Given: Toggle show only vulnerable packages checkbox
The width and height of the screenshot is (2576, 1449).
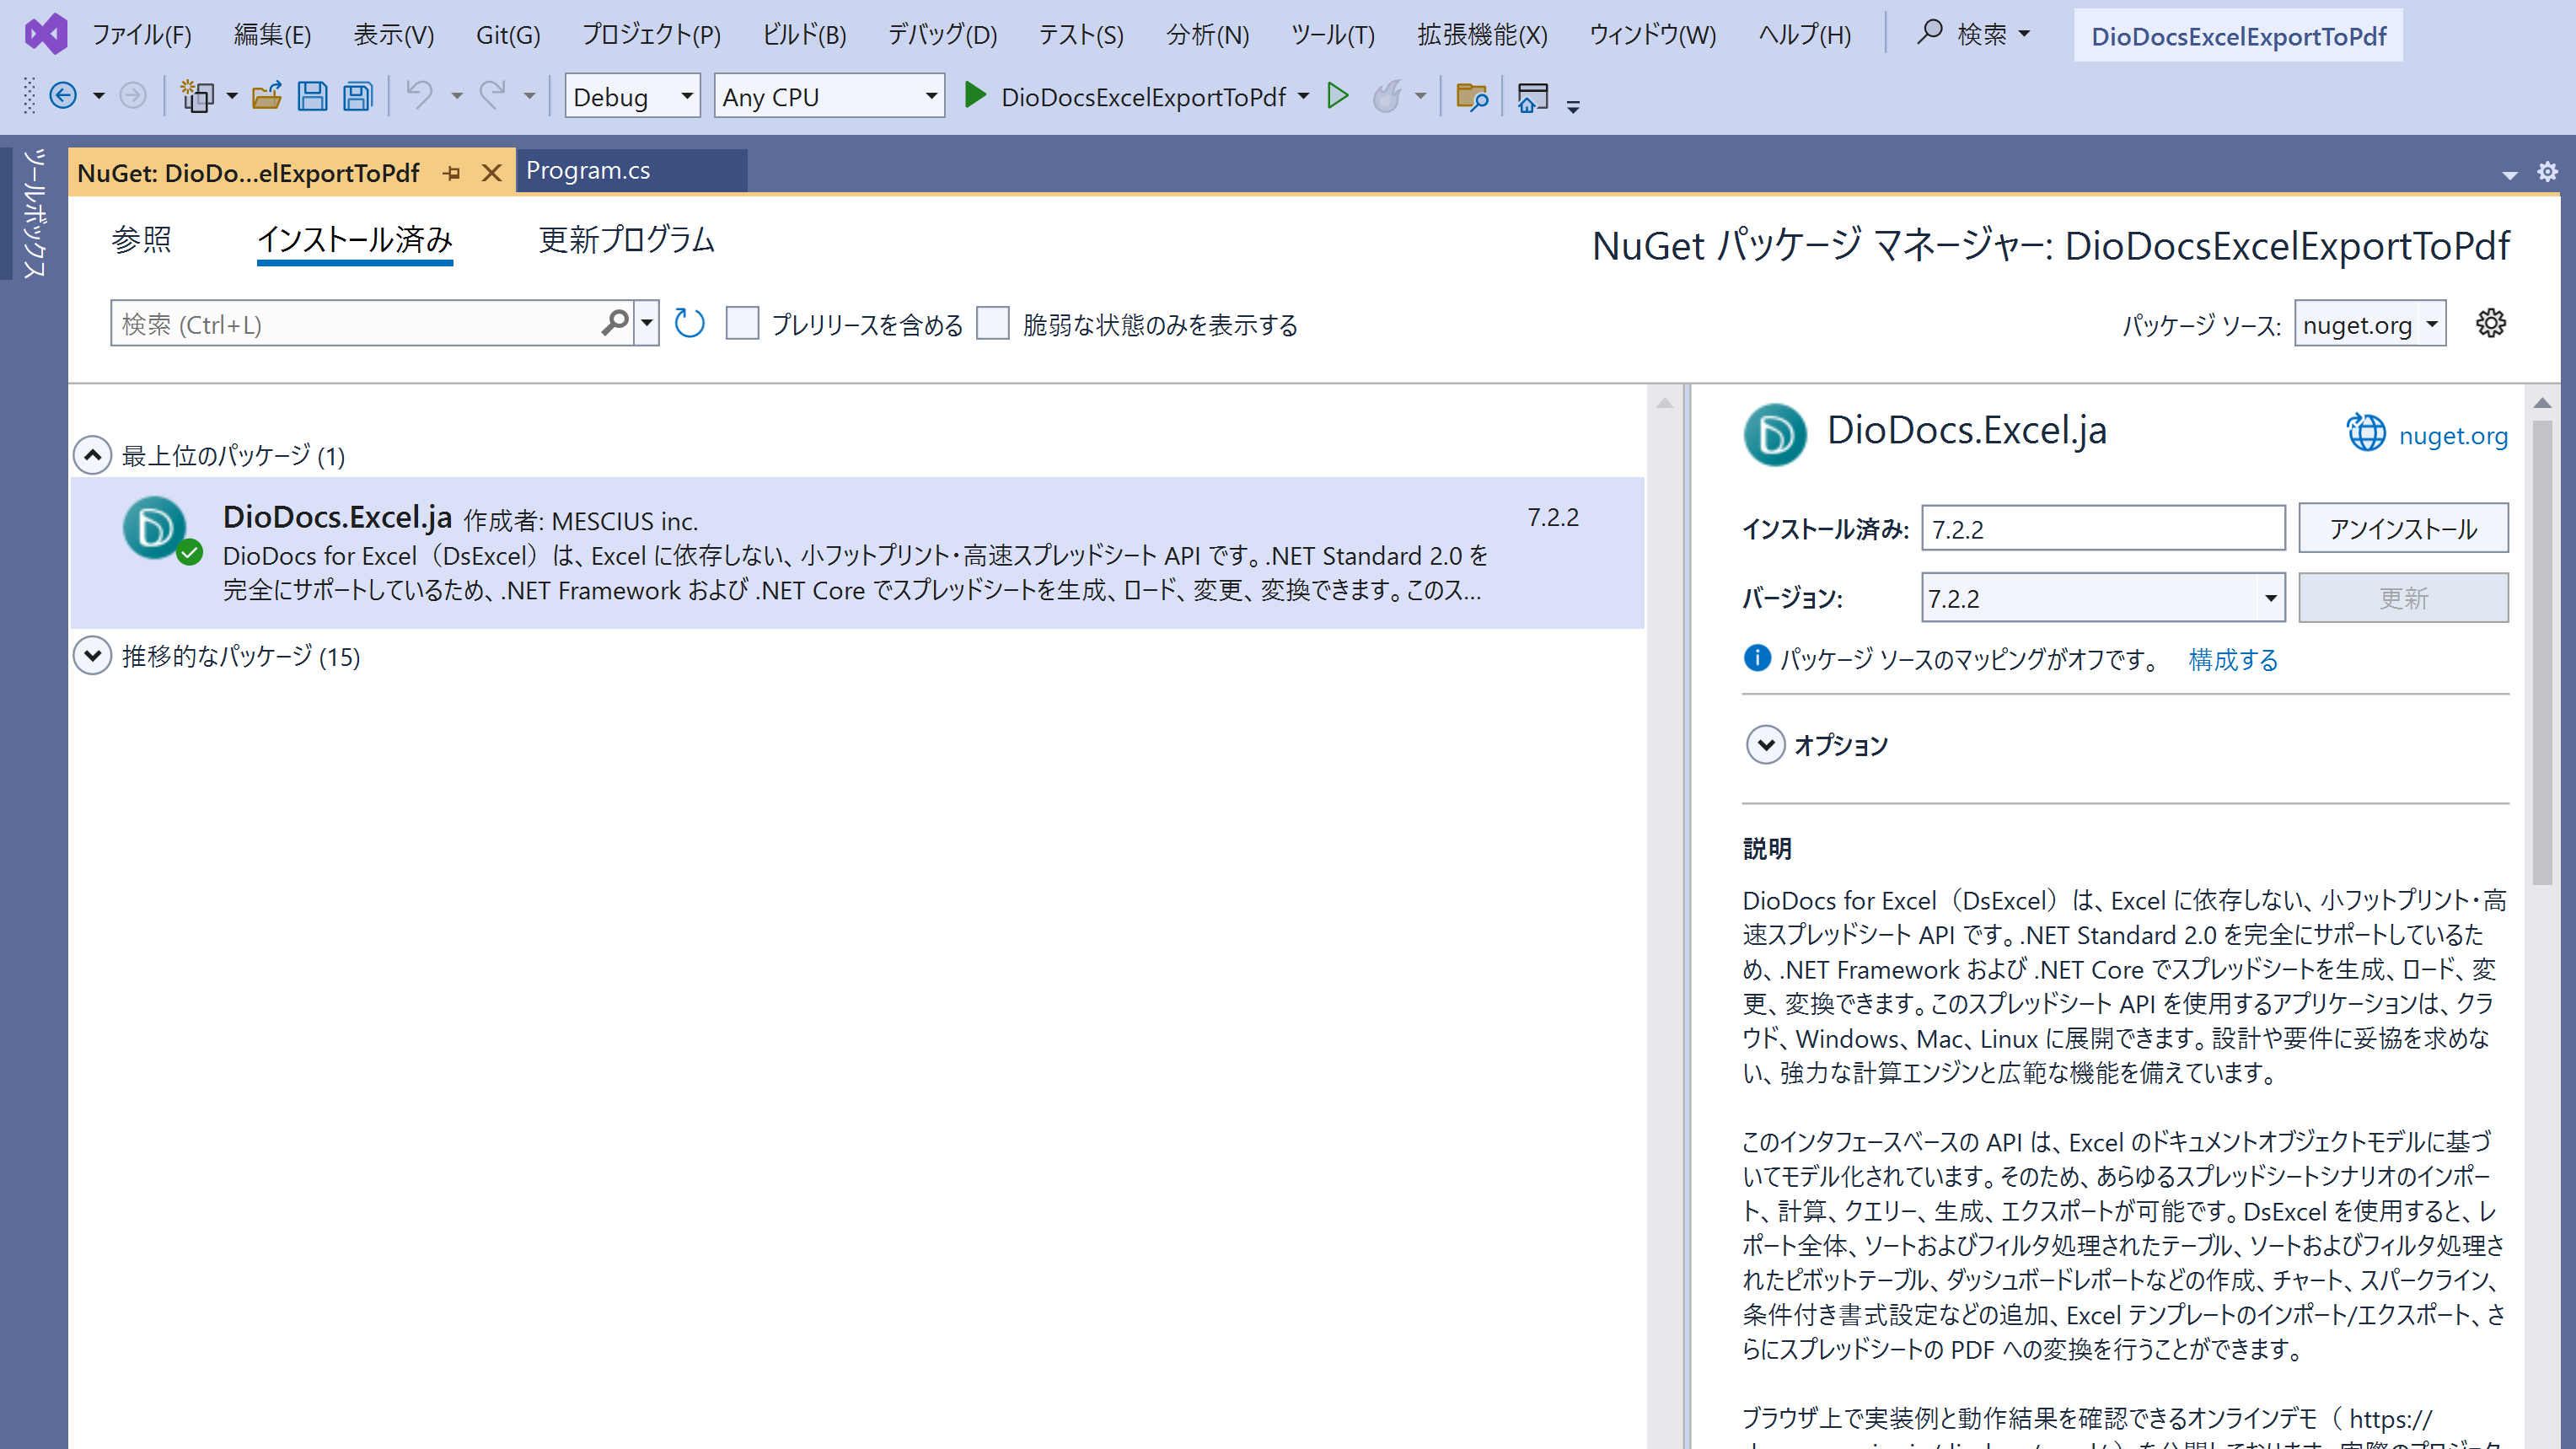Looking at the screenshot, I should pos(992,323).
